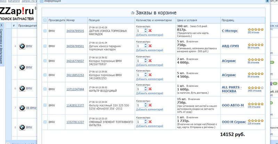Open part number link 11428513377
Viewport: 278px width, 144px height.
(75, 105)
